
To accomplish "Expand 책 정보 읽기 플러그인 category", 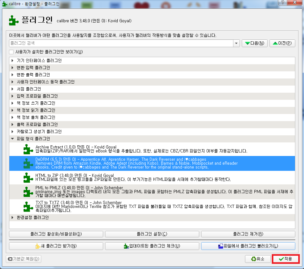I will tap(12, 110).
